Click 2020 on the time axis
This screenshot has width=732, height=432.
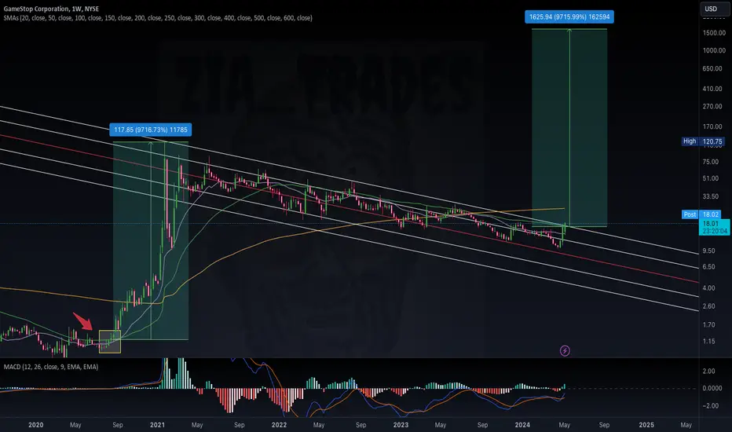[x=35, y=424]
